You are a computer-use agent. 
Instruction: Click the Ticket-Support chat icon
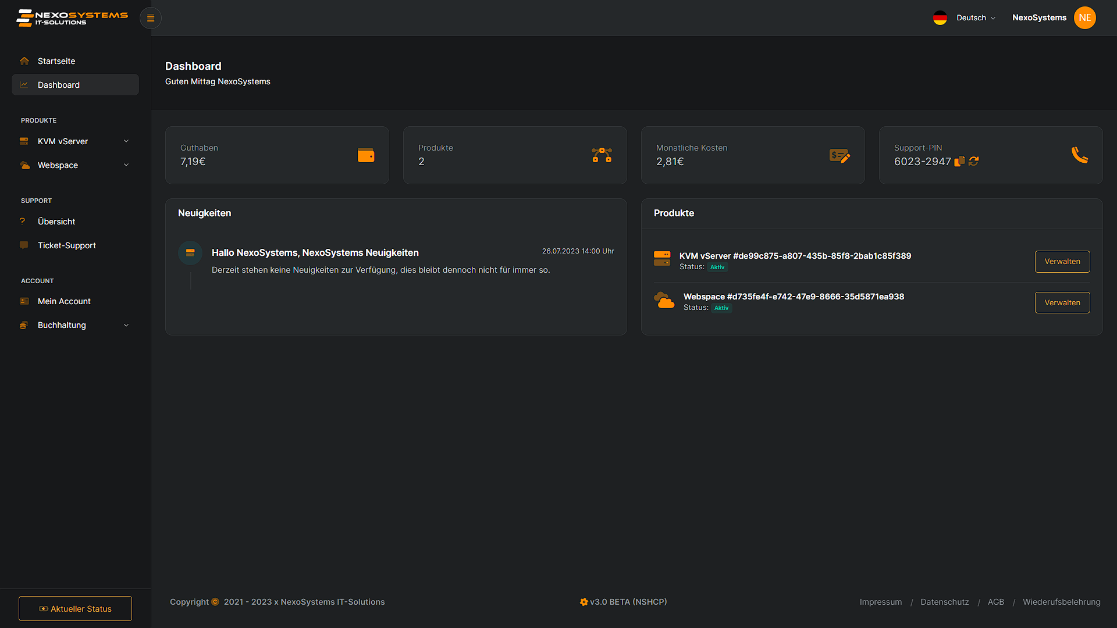24,245
